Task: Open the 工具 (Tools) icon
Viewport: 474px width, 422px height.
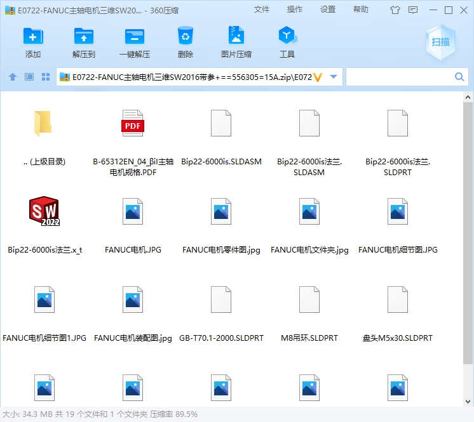Action: tap(287, 36)
